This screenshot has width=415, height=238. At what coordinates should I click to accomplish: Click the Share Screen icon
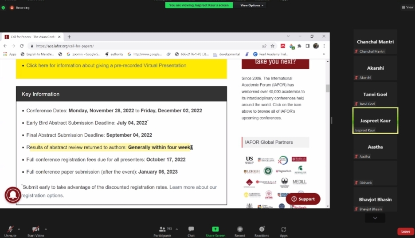[215, 230]
